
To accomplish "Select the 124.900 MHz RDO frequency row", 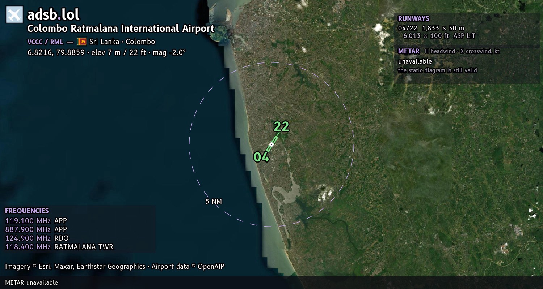I will [37, 238].
